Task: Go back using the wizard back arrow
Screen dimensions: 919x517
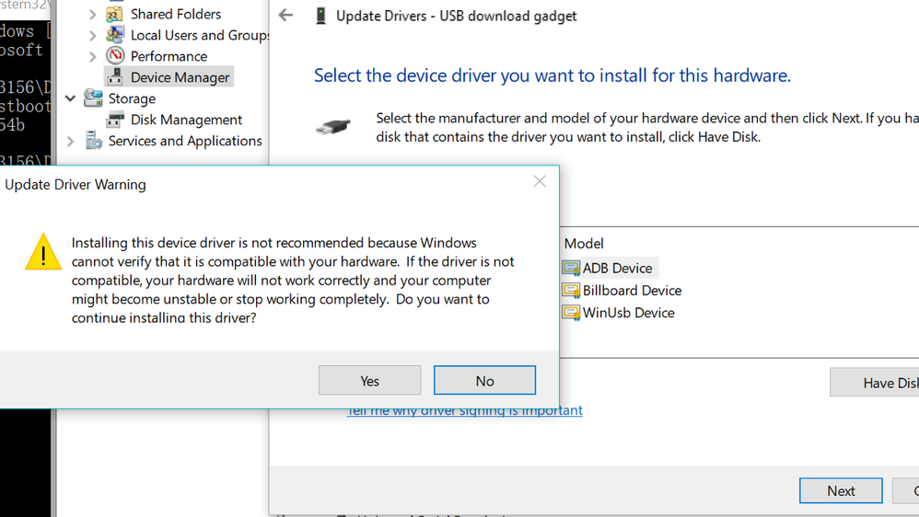Action: [286, 16]
